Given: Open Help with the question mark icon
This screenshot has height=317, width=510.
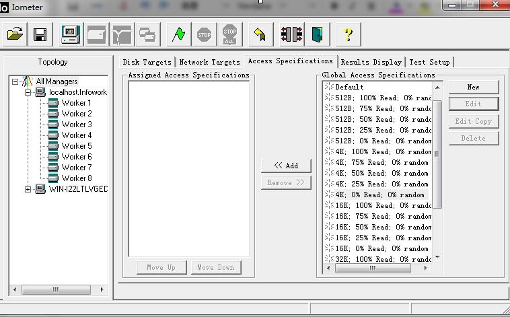Looking at the screenshot, I should tap(348, 34).
